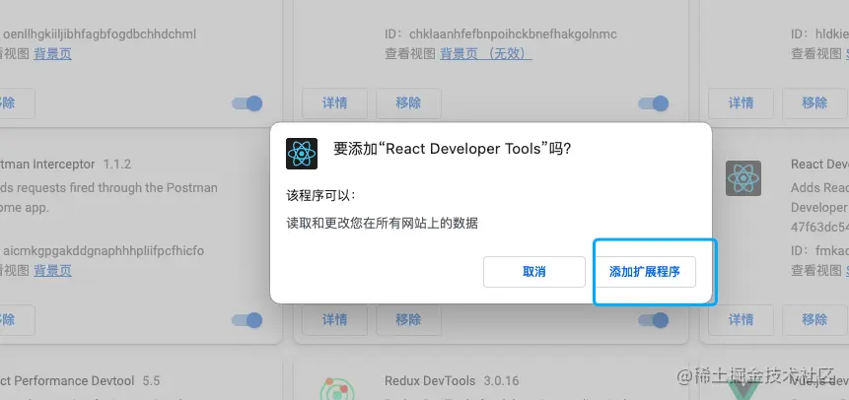The image size is (849, 400).
Task: Open the 背景页（无效）link
Action: (x=486, y=53)
